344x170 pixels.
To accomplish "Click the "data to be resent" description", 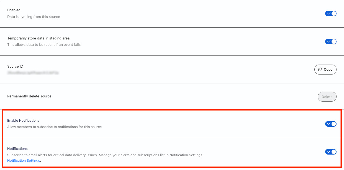I will pyautogui.click(x=44, y=45).
